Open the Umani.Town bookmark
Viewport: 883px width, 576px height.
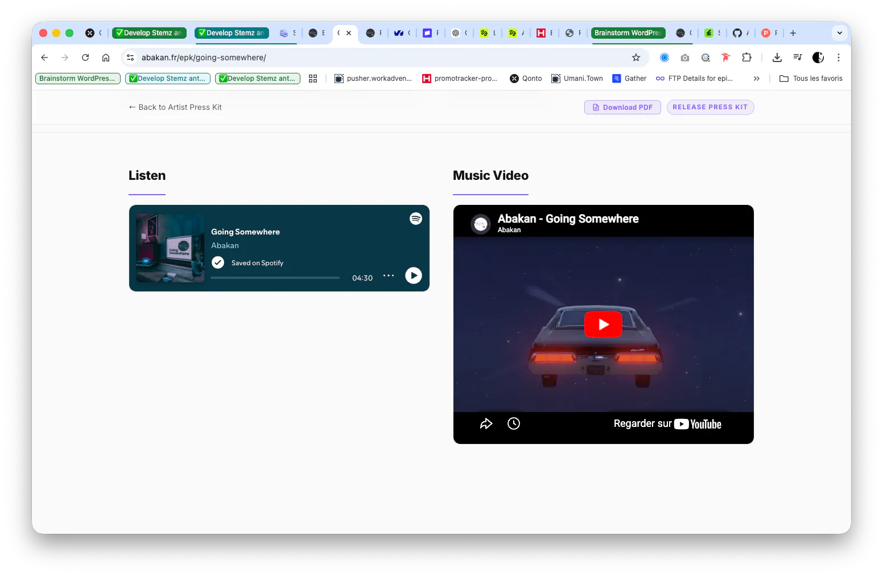pos(577,79)
